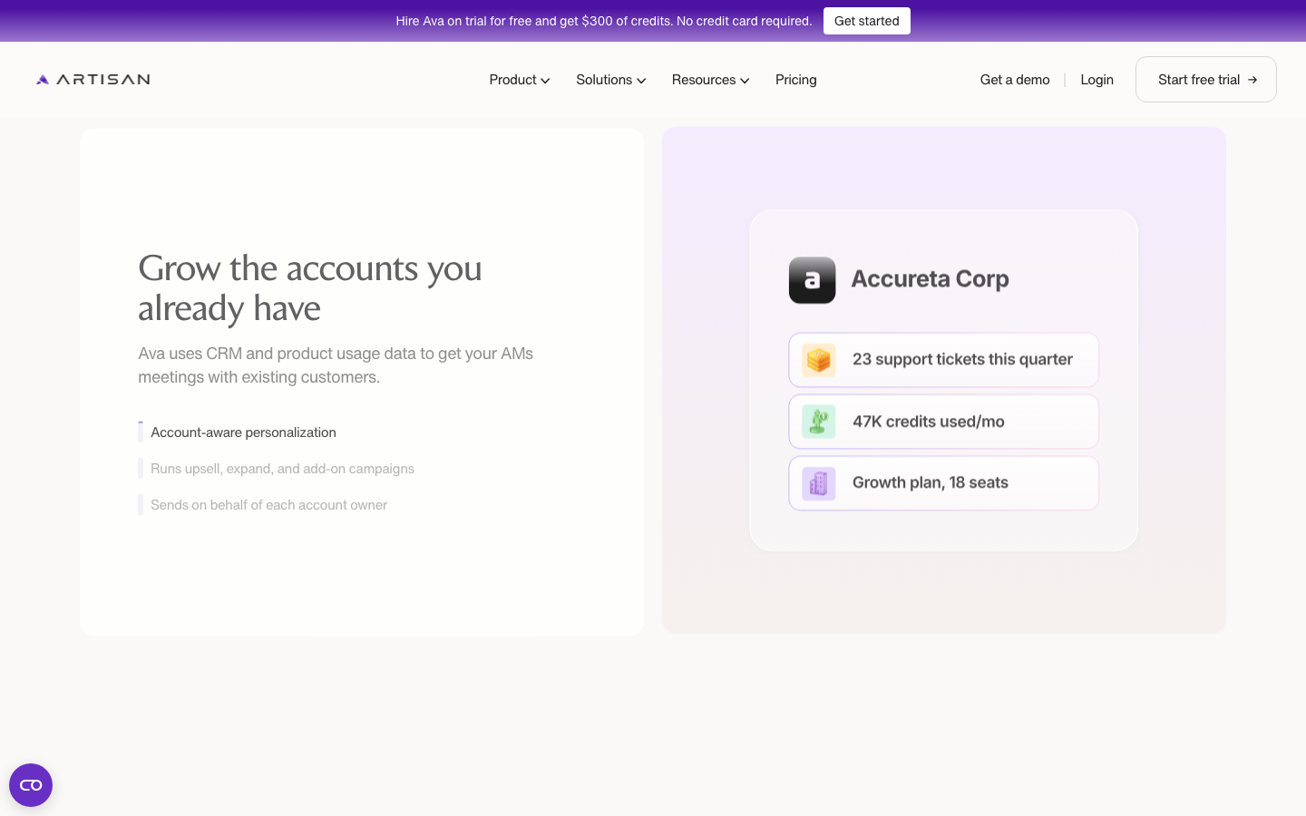Go to the Pricing page
The height and width of the screenshot is (816, 1306).
795,80
